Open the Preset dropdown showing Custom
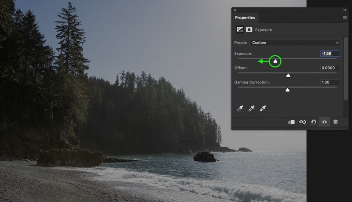 [294, 43]
